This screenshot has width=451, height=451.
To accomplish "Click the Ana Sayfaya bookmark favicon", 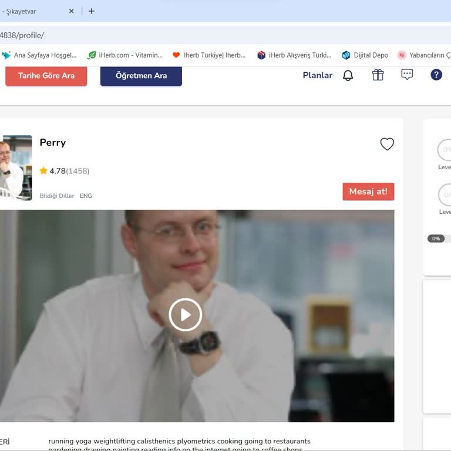I will pos(6,55).
